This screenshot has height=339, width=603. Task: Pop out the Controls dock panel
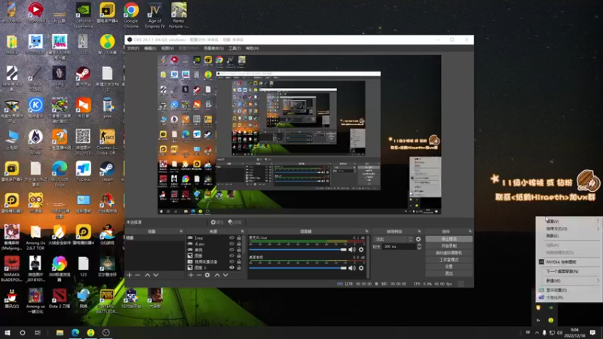(470, 231)
